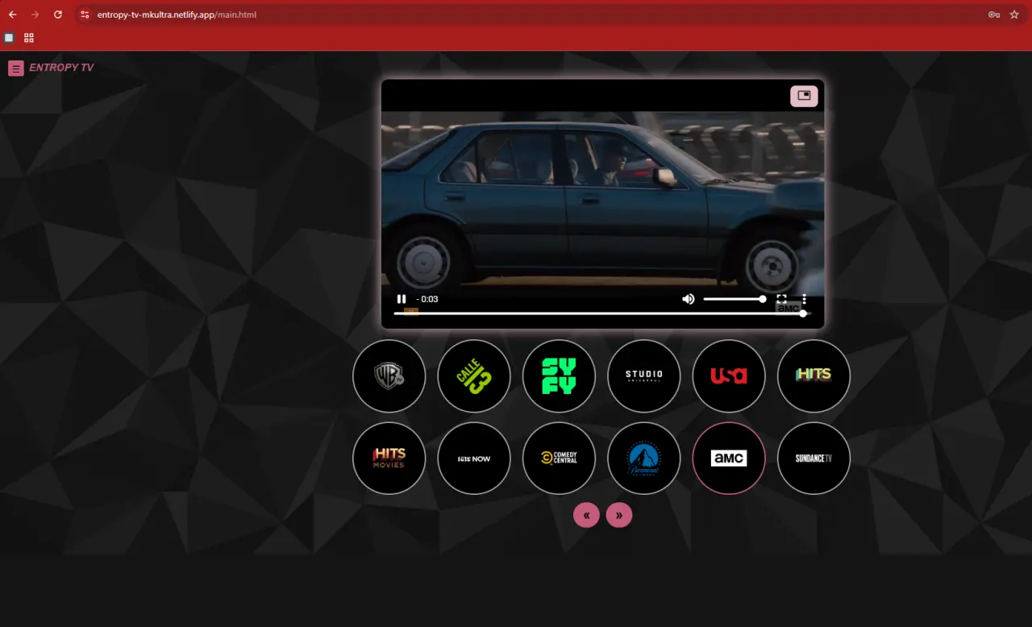Viewport: 1032px width, 627px height.
Task: Select the SYFY channel
Action: pos(559,376)
